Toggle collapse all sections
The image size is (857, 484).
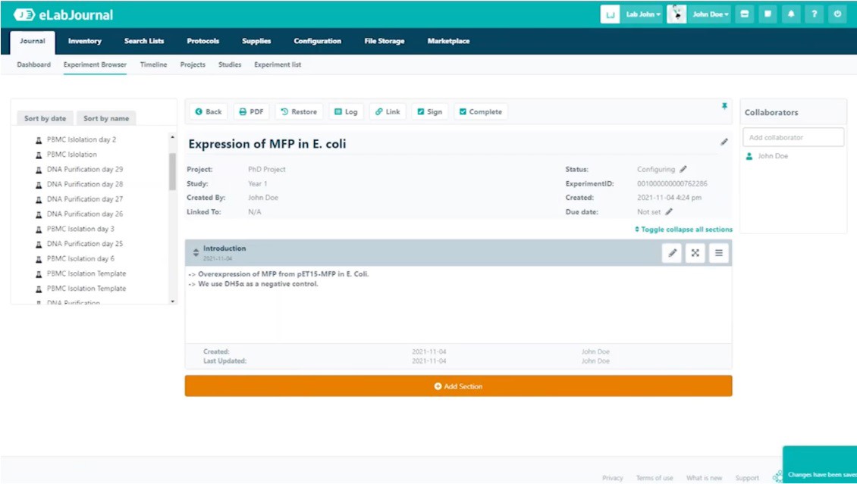683,230
